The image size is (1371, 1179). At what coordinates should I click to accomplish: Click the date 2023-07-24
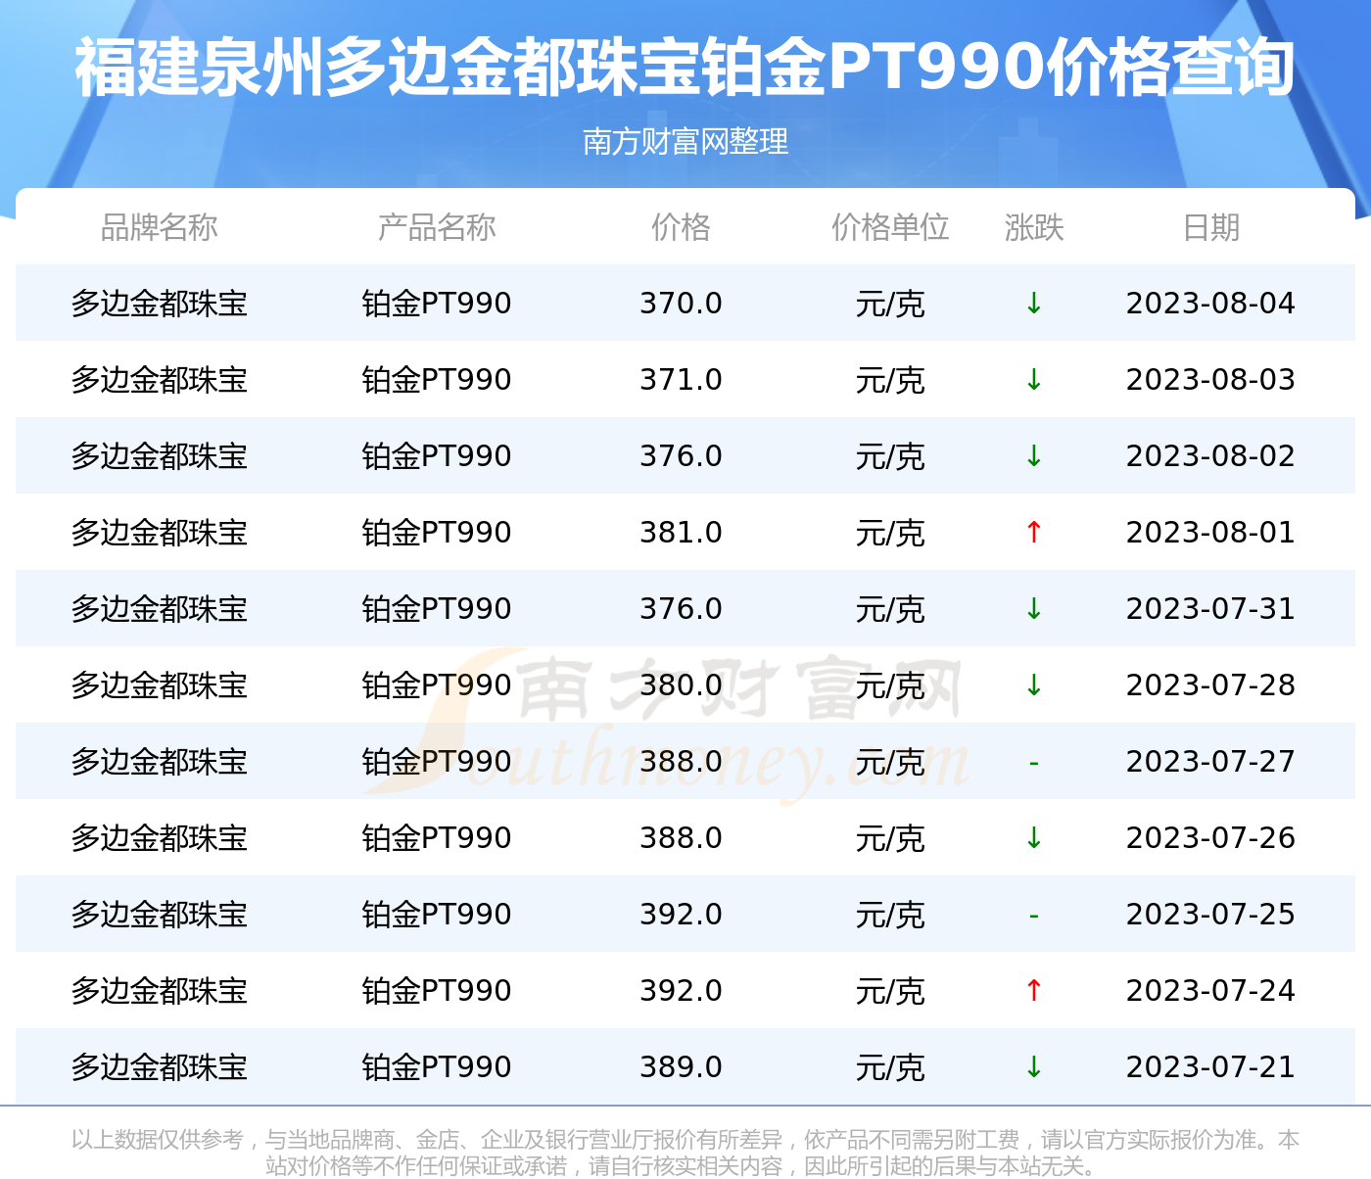(x=1210, y=991)
